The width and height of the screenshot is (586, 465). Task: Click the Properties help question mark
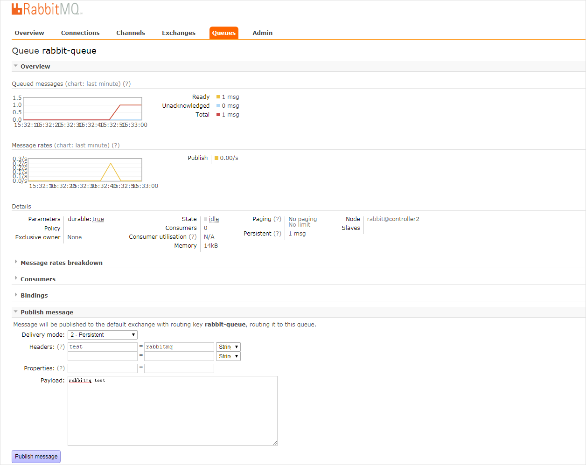pos(61,368)
